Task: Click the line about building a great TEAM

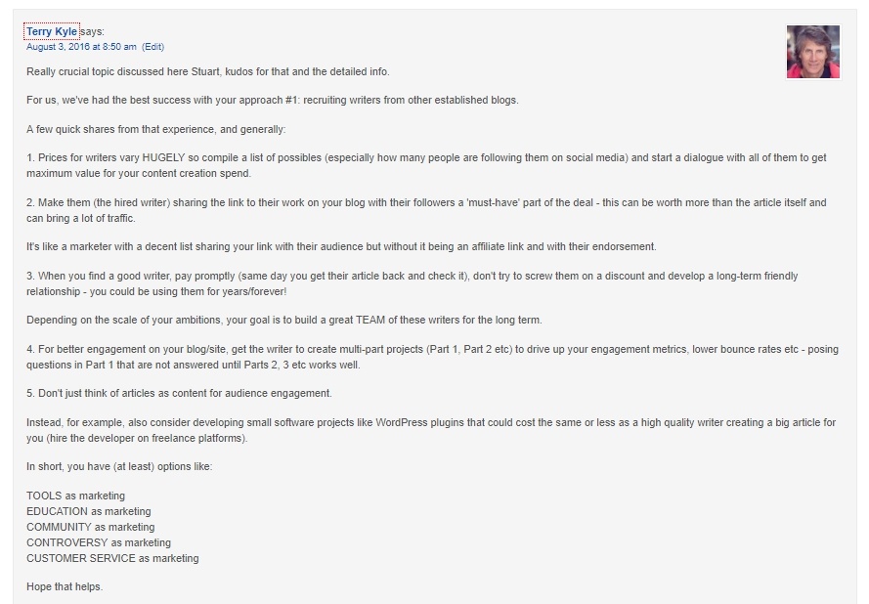Action: pyautogui.click(x=283, y=320)
